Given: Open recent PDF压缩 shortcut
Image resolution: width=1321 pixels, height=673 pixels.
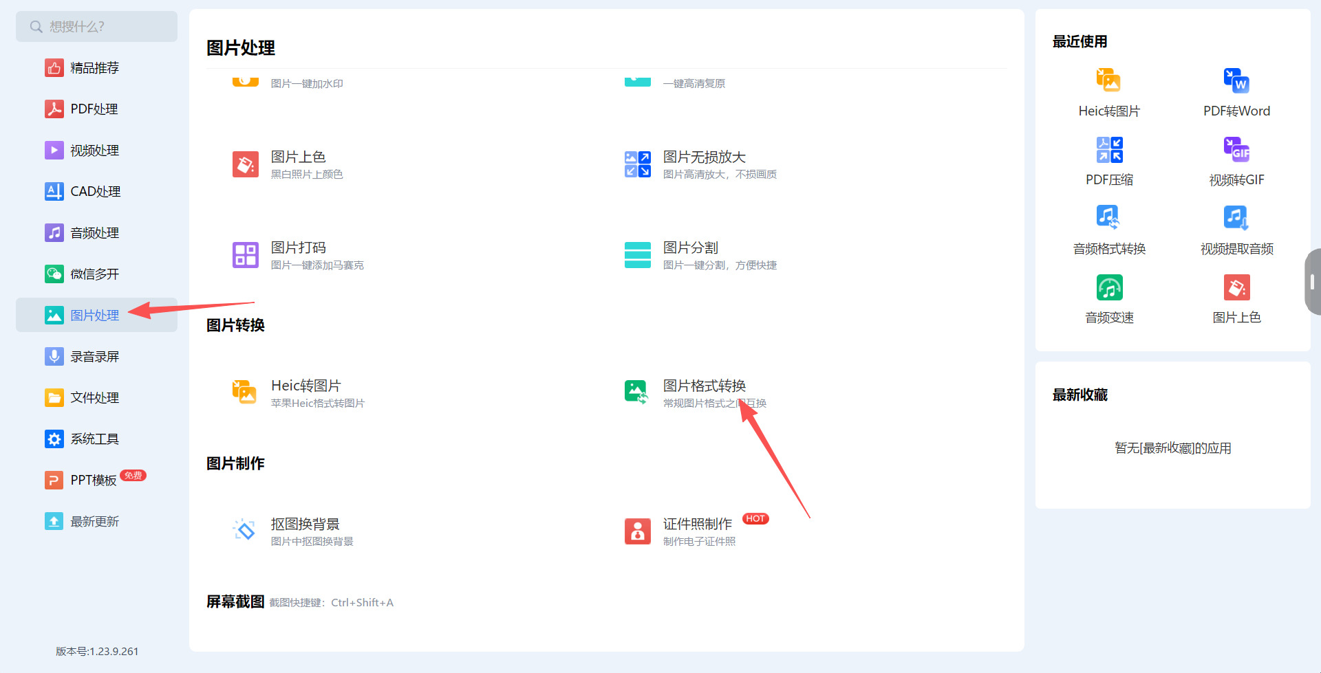Looking at the screenshot, I should [1109, 161].
